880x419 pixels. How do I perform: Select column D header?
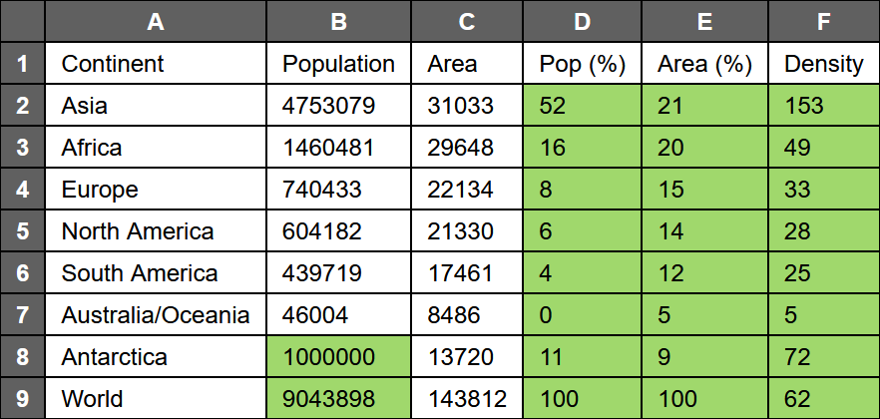pos(582,21)
